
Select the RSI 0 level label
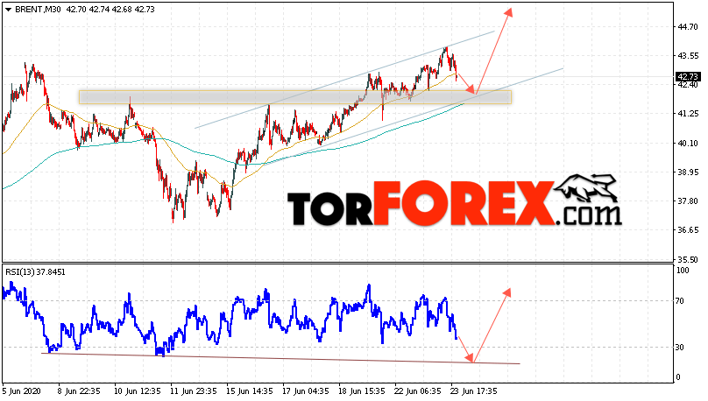[679, 377]
